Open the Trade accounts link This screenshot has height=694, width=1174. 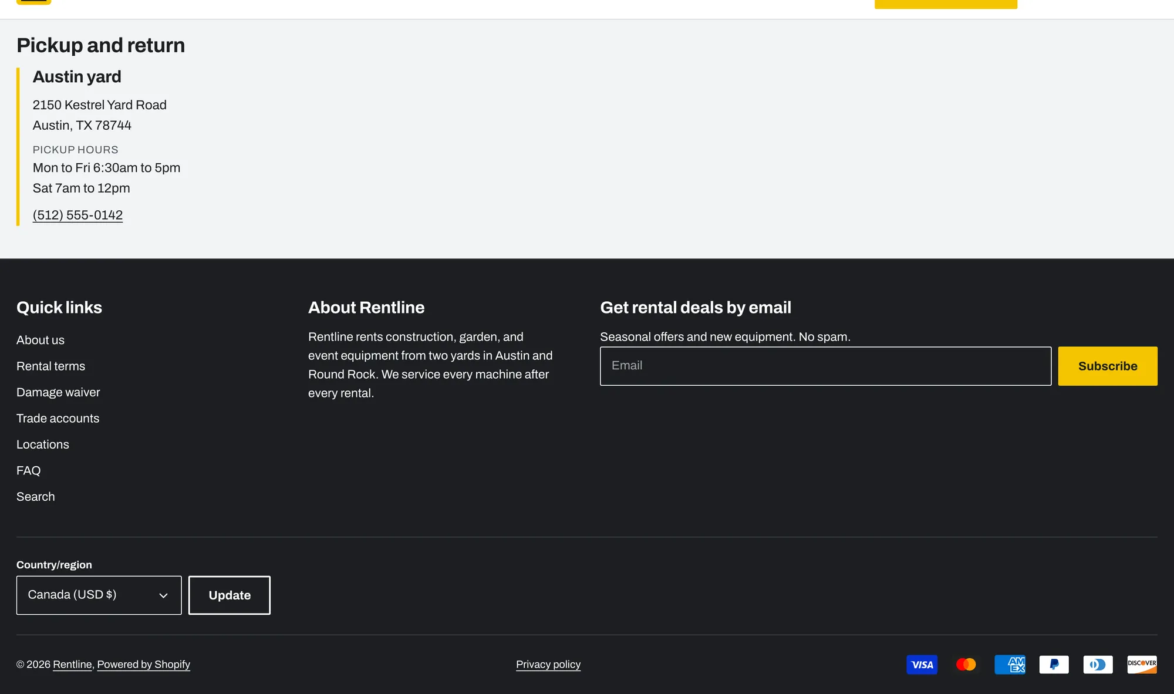point(58,419)
